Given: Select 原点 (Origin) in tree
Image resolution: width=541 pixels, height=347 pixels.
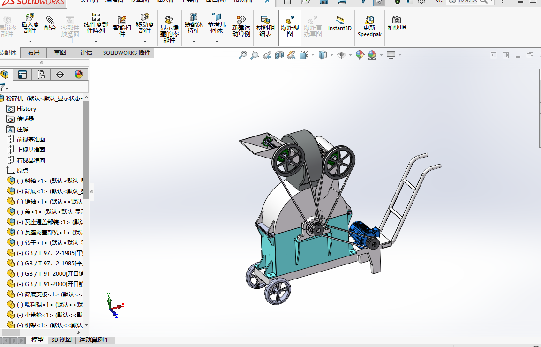Looking at the screenshot, I should pos(18,171).
